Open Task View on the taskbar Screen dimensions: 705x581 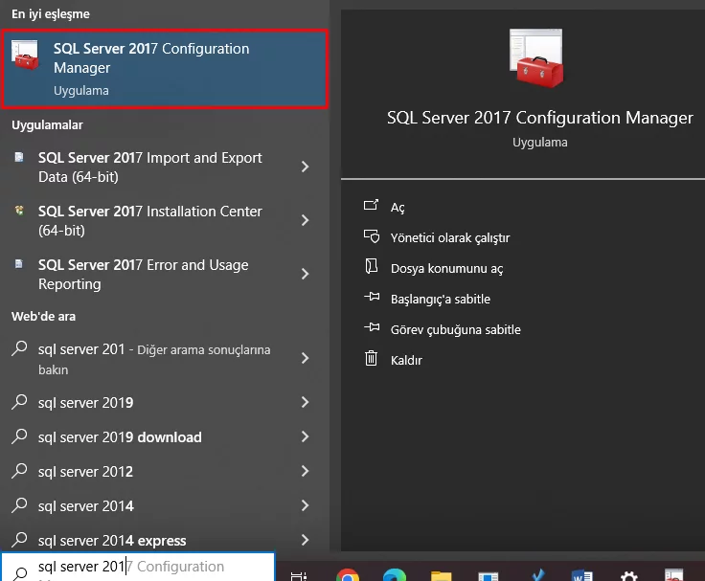[x=299, y=575]
